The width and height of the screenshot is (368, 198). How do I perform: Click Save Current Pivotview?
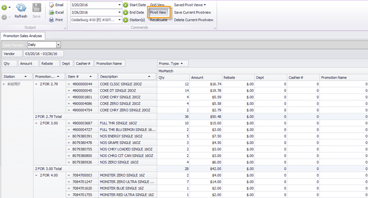pyautogui.click(x=193, y=13)
